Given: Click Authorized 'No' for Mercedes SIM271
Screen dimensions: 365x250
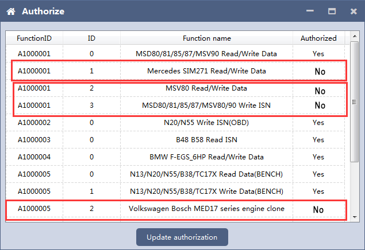Looking at the screenshot, I should pos(320,72).
